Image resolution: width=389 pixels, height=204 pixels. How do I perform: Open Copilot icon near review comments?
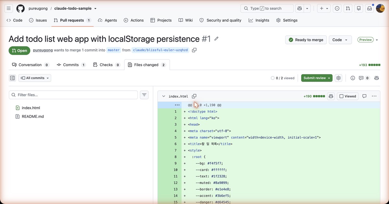(x=377, y=78)
